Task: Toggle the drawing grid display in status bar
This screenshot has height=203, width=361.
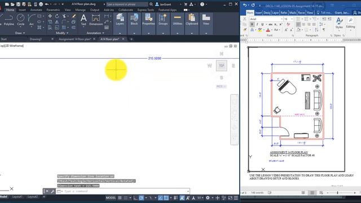Action: 120,198
